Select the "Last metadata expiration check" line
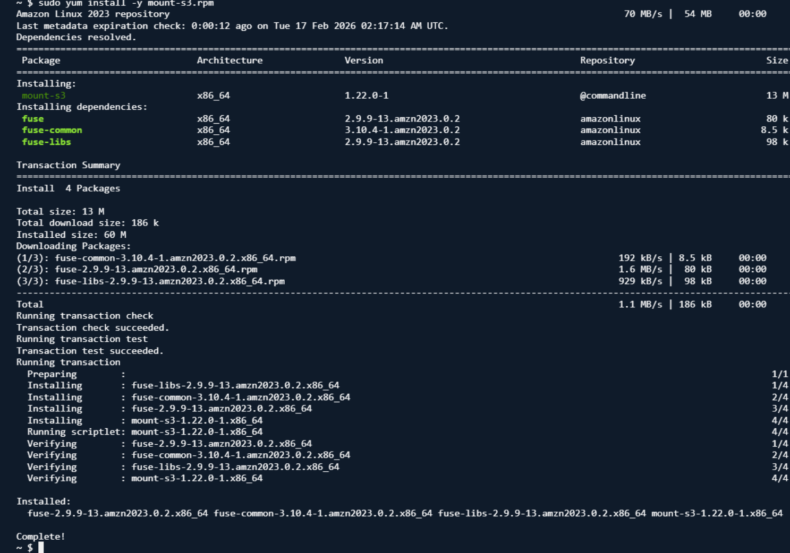Screen dimensions: 790x553 coord(232,25)
